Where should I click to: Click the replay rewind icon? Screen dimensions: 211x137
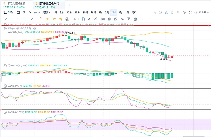(30, 12)
